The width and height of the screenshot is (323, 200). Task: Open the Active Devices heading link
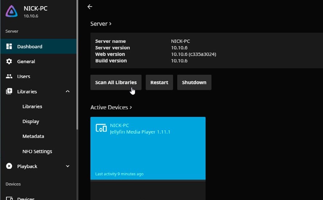click(111, 107)
